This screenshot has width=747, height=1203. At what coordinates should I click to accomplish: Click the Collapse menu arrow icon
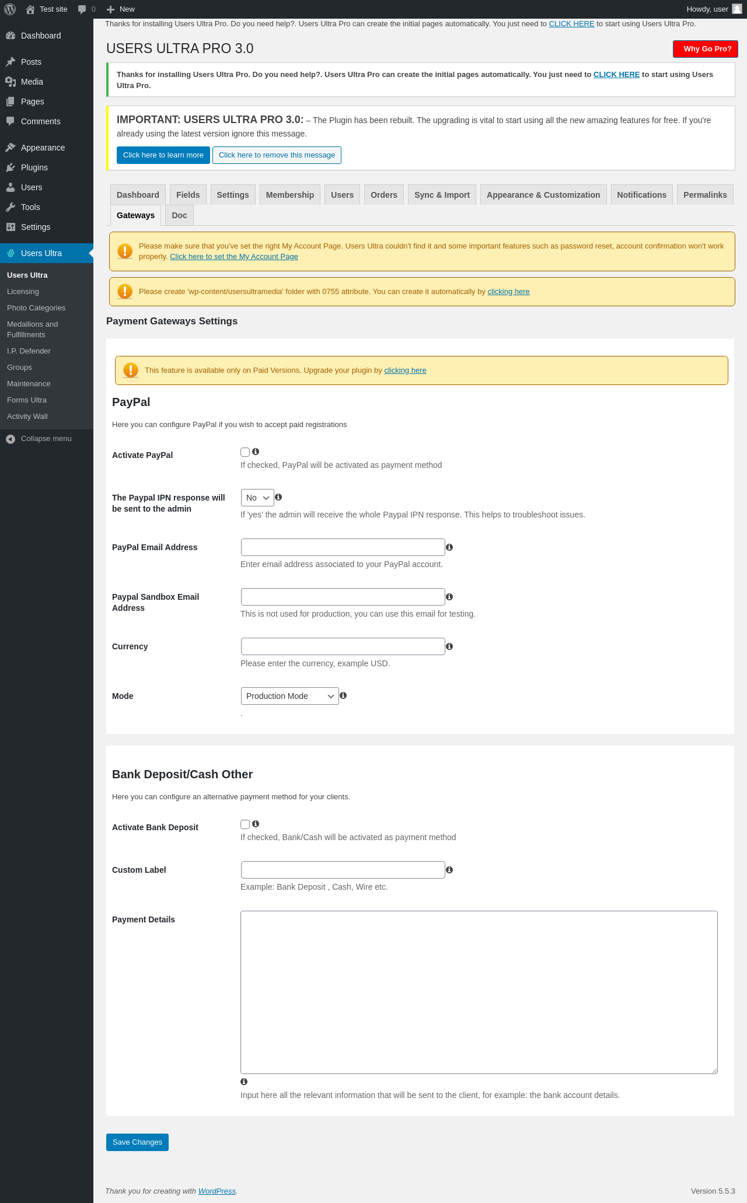[x=11, y=439]
